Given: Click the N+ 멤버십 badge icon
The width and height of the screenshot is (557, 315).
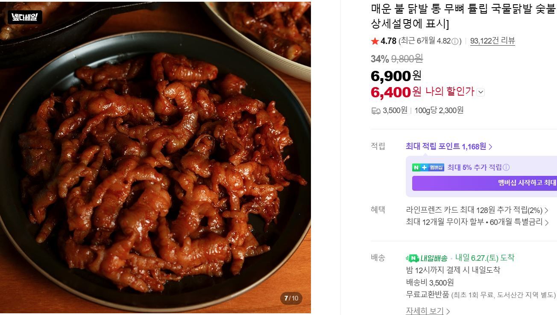Looking at the screenshot, I should (428, 167).
